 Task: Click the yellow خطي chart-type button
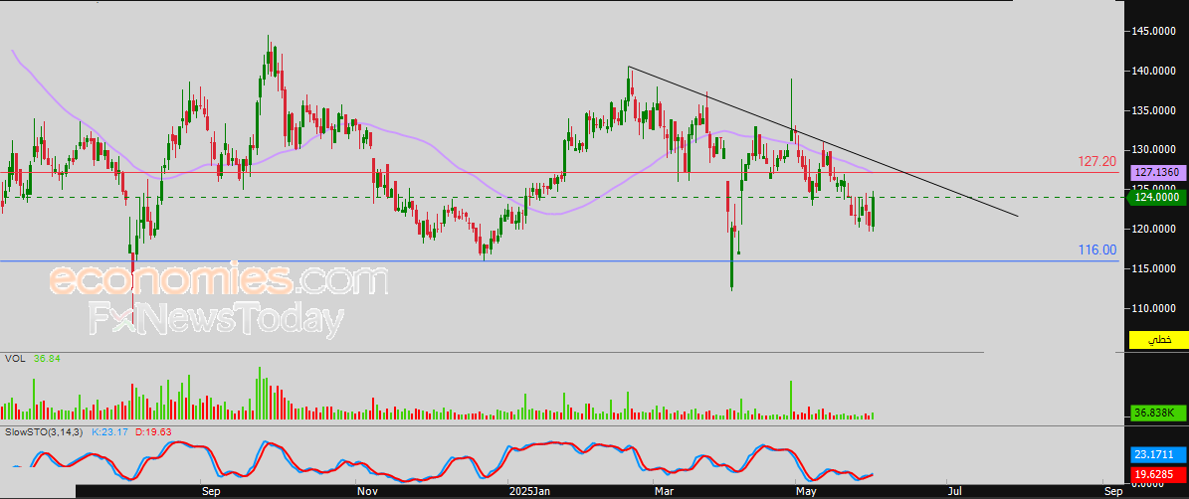(x=1159, y=340)
